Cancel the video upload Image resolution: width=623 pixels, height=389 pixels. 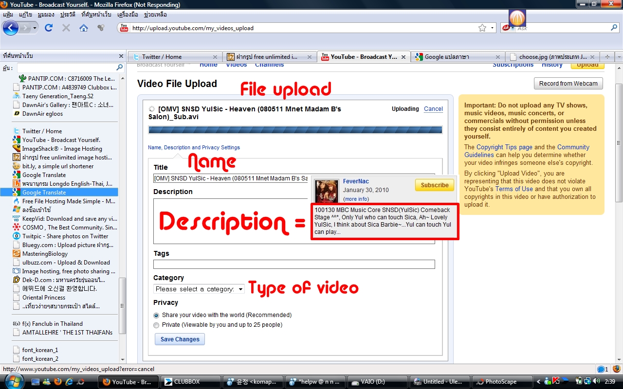tap(433, 109)
